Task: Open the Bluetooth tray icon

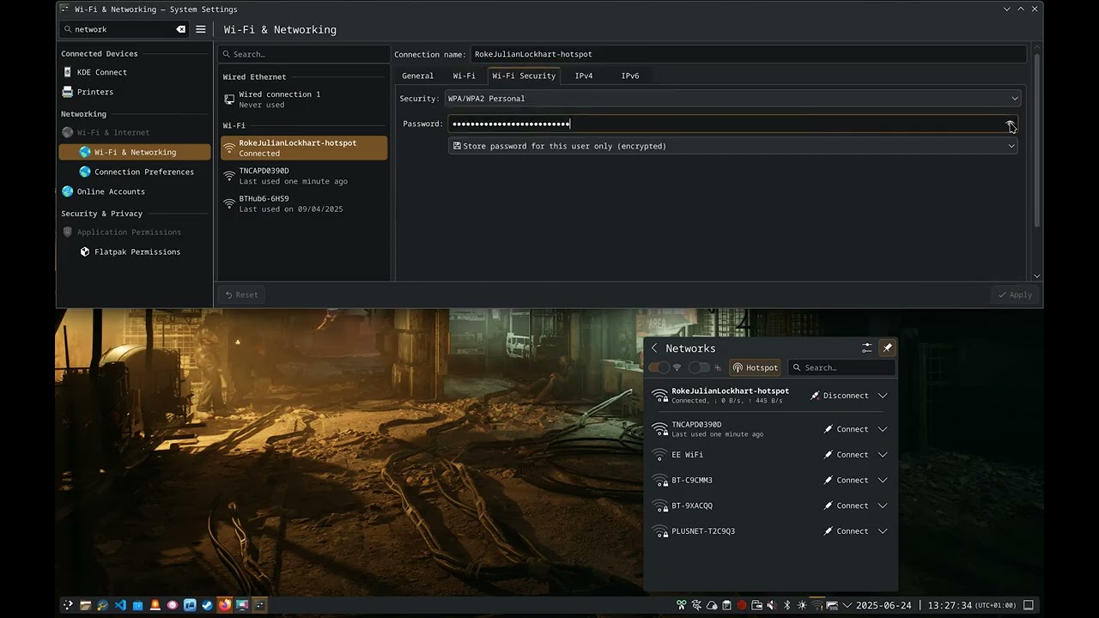Action: pos(786,605)
